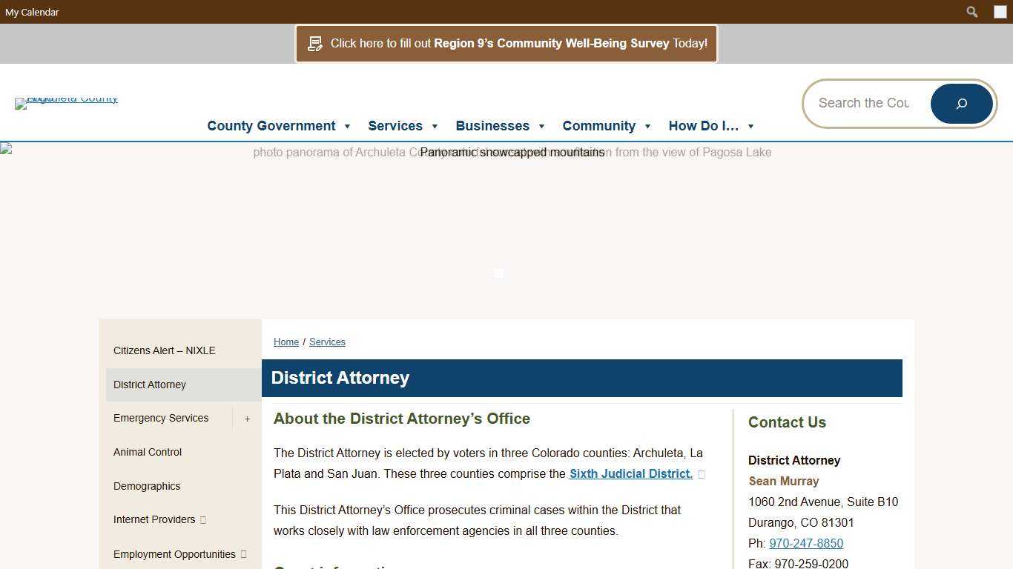The height and width of the screenshot is (569, 1013).
Task: Click external link icon beside Employment Opportunities
Action: (243, 554)
